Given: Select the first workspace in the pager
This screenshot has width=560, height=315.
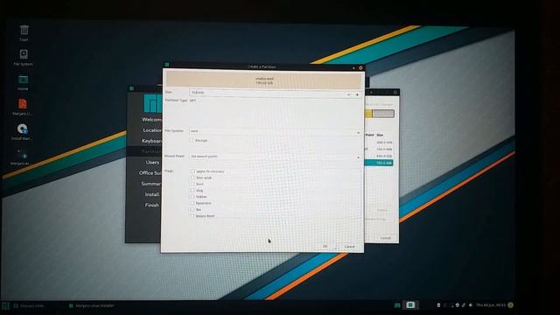Looking at the screenshot, I should 397,305.
